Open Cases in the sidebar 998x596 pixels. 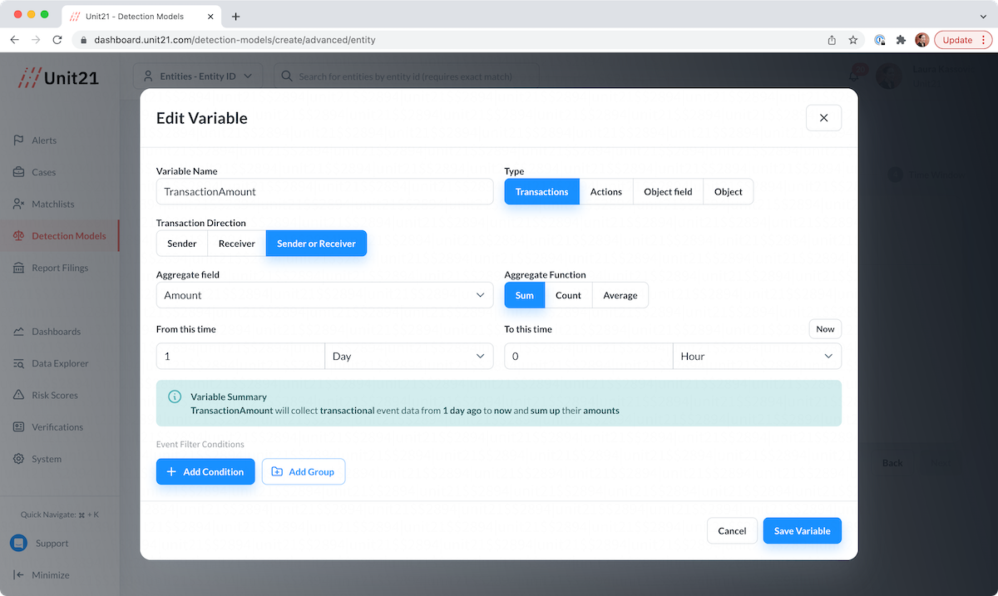pos(44,172)
